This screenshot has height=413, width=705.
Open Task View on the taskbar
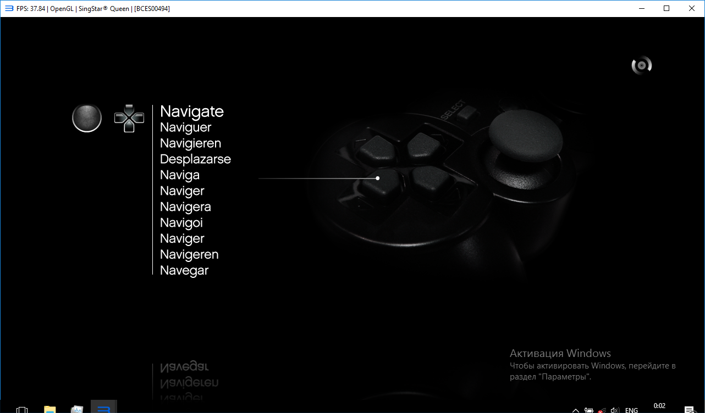pyautogui.click(x=22, y=409)
